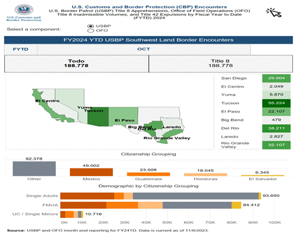Click the Demographic by Citizenship Grouping title
The width and height of the screenshot is (297, 237).
(148, 186)
